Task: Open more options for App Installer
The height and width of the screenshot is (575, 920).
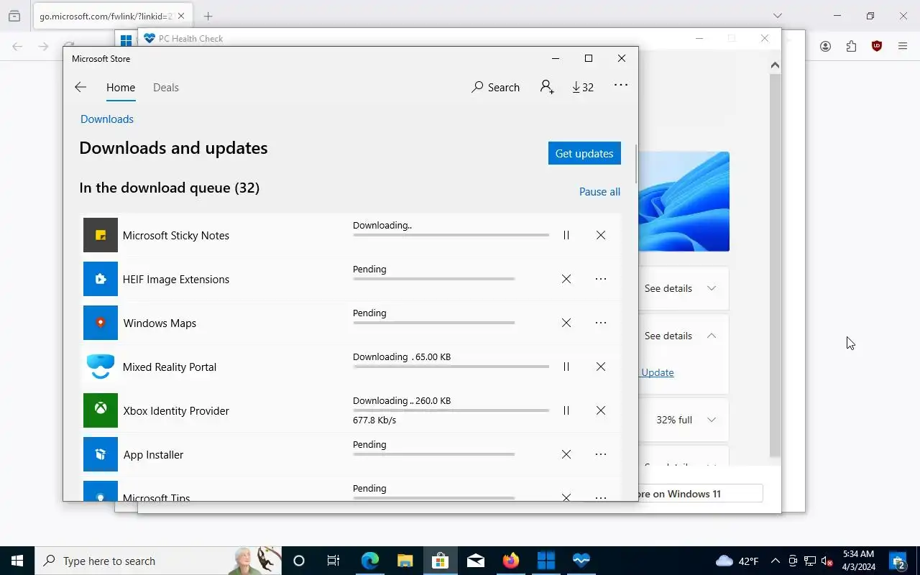Action: (601, 454)
